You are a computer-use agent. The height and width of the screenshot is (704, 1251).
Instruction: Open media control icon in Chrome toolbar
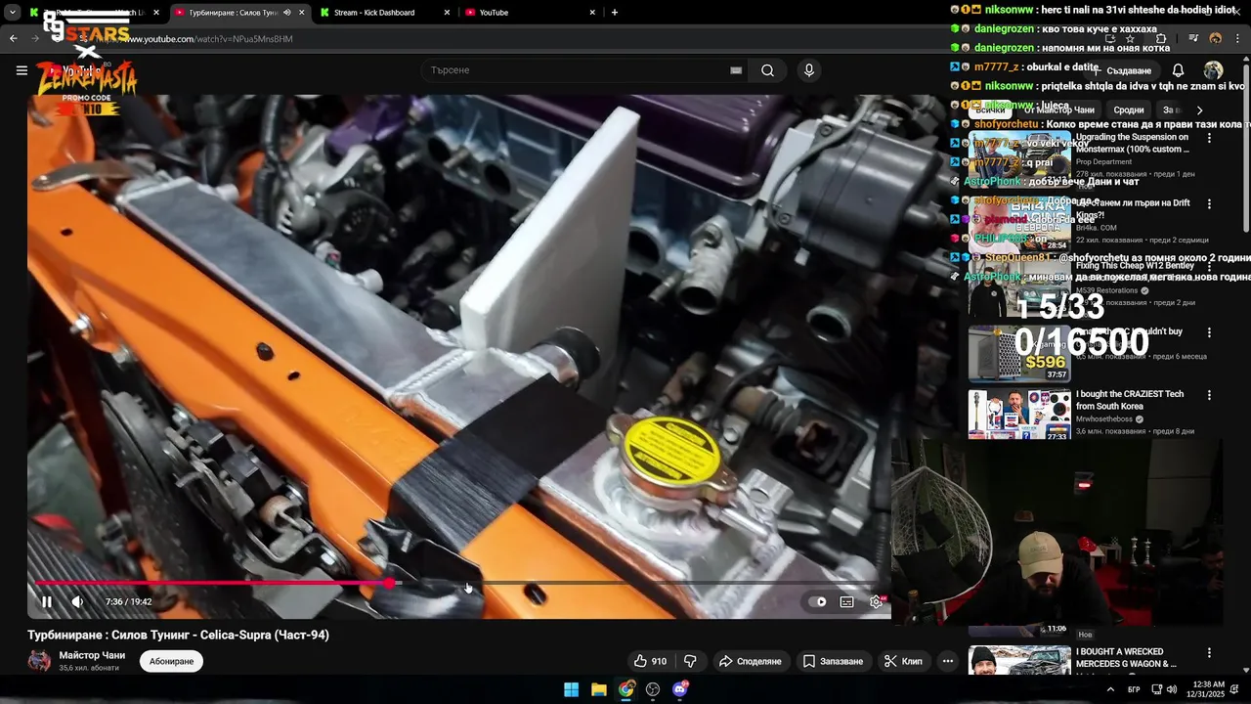pyautogui.click(x=1193, y=39)
